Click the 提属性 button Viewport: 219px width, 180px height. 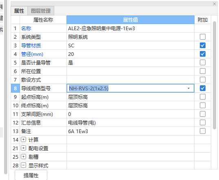tap(31, 175)
